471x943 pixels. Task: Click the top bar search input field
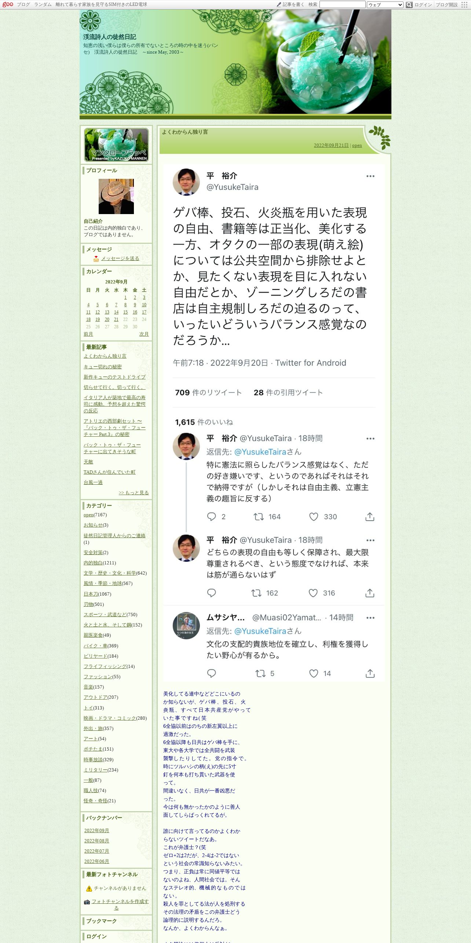(343, 4)
